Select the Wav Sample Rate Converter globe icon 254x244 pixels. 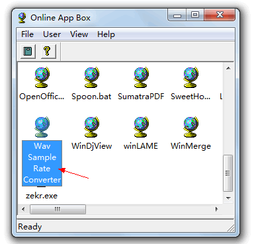(42, 127)
